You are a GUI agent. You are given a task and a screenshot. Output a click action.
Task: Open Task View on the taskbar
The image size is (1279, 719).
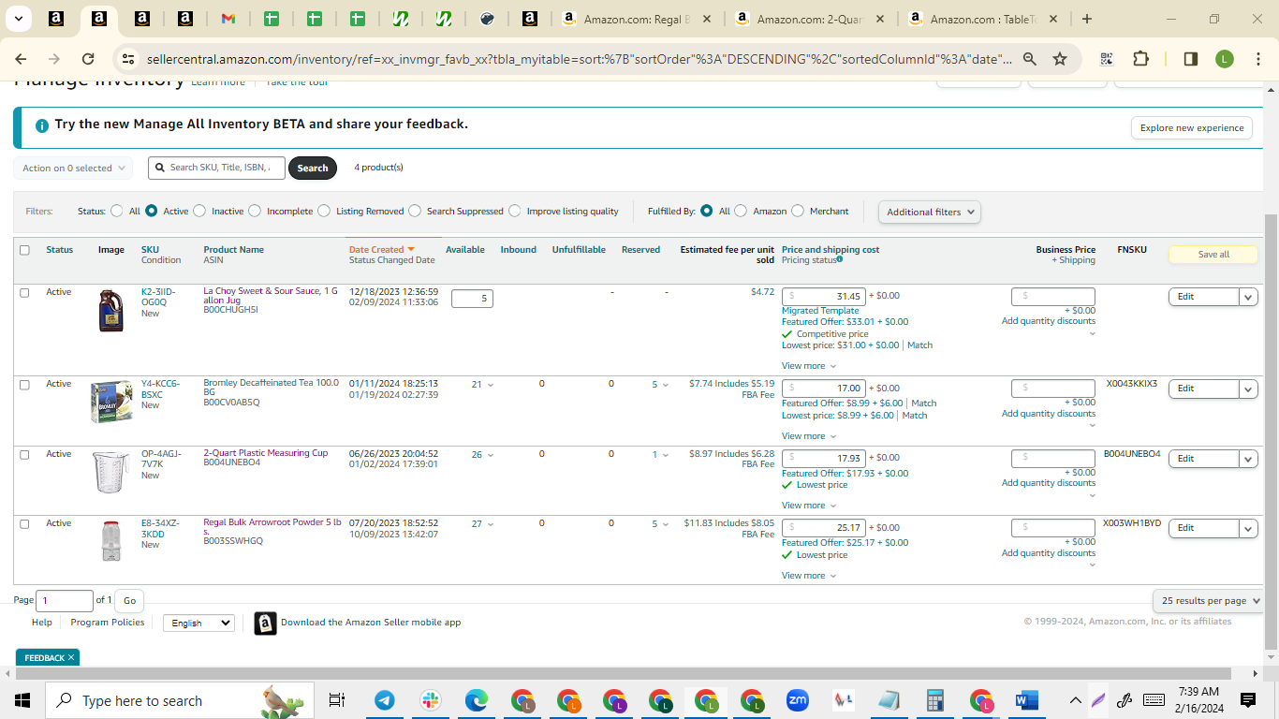[337, 700]
